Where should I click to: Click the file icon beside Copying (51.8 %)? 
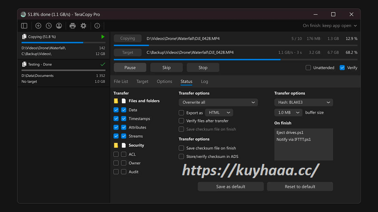coord(24,37)
